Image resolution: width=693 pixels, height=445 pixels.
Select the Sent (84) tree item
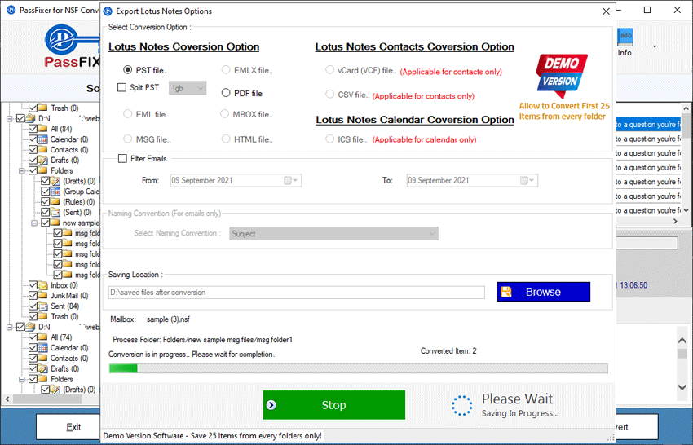tap(64, 306)
